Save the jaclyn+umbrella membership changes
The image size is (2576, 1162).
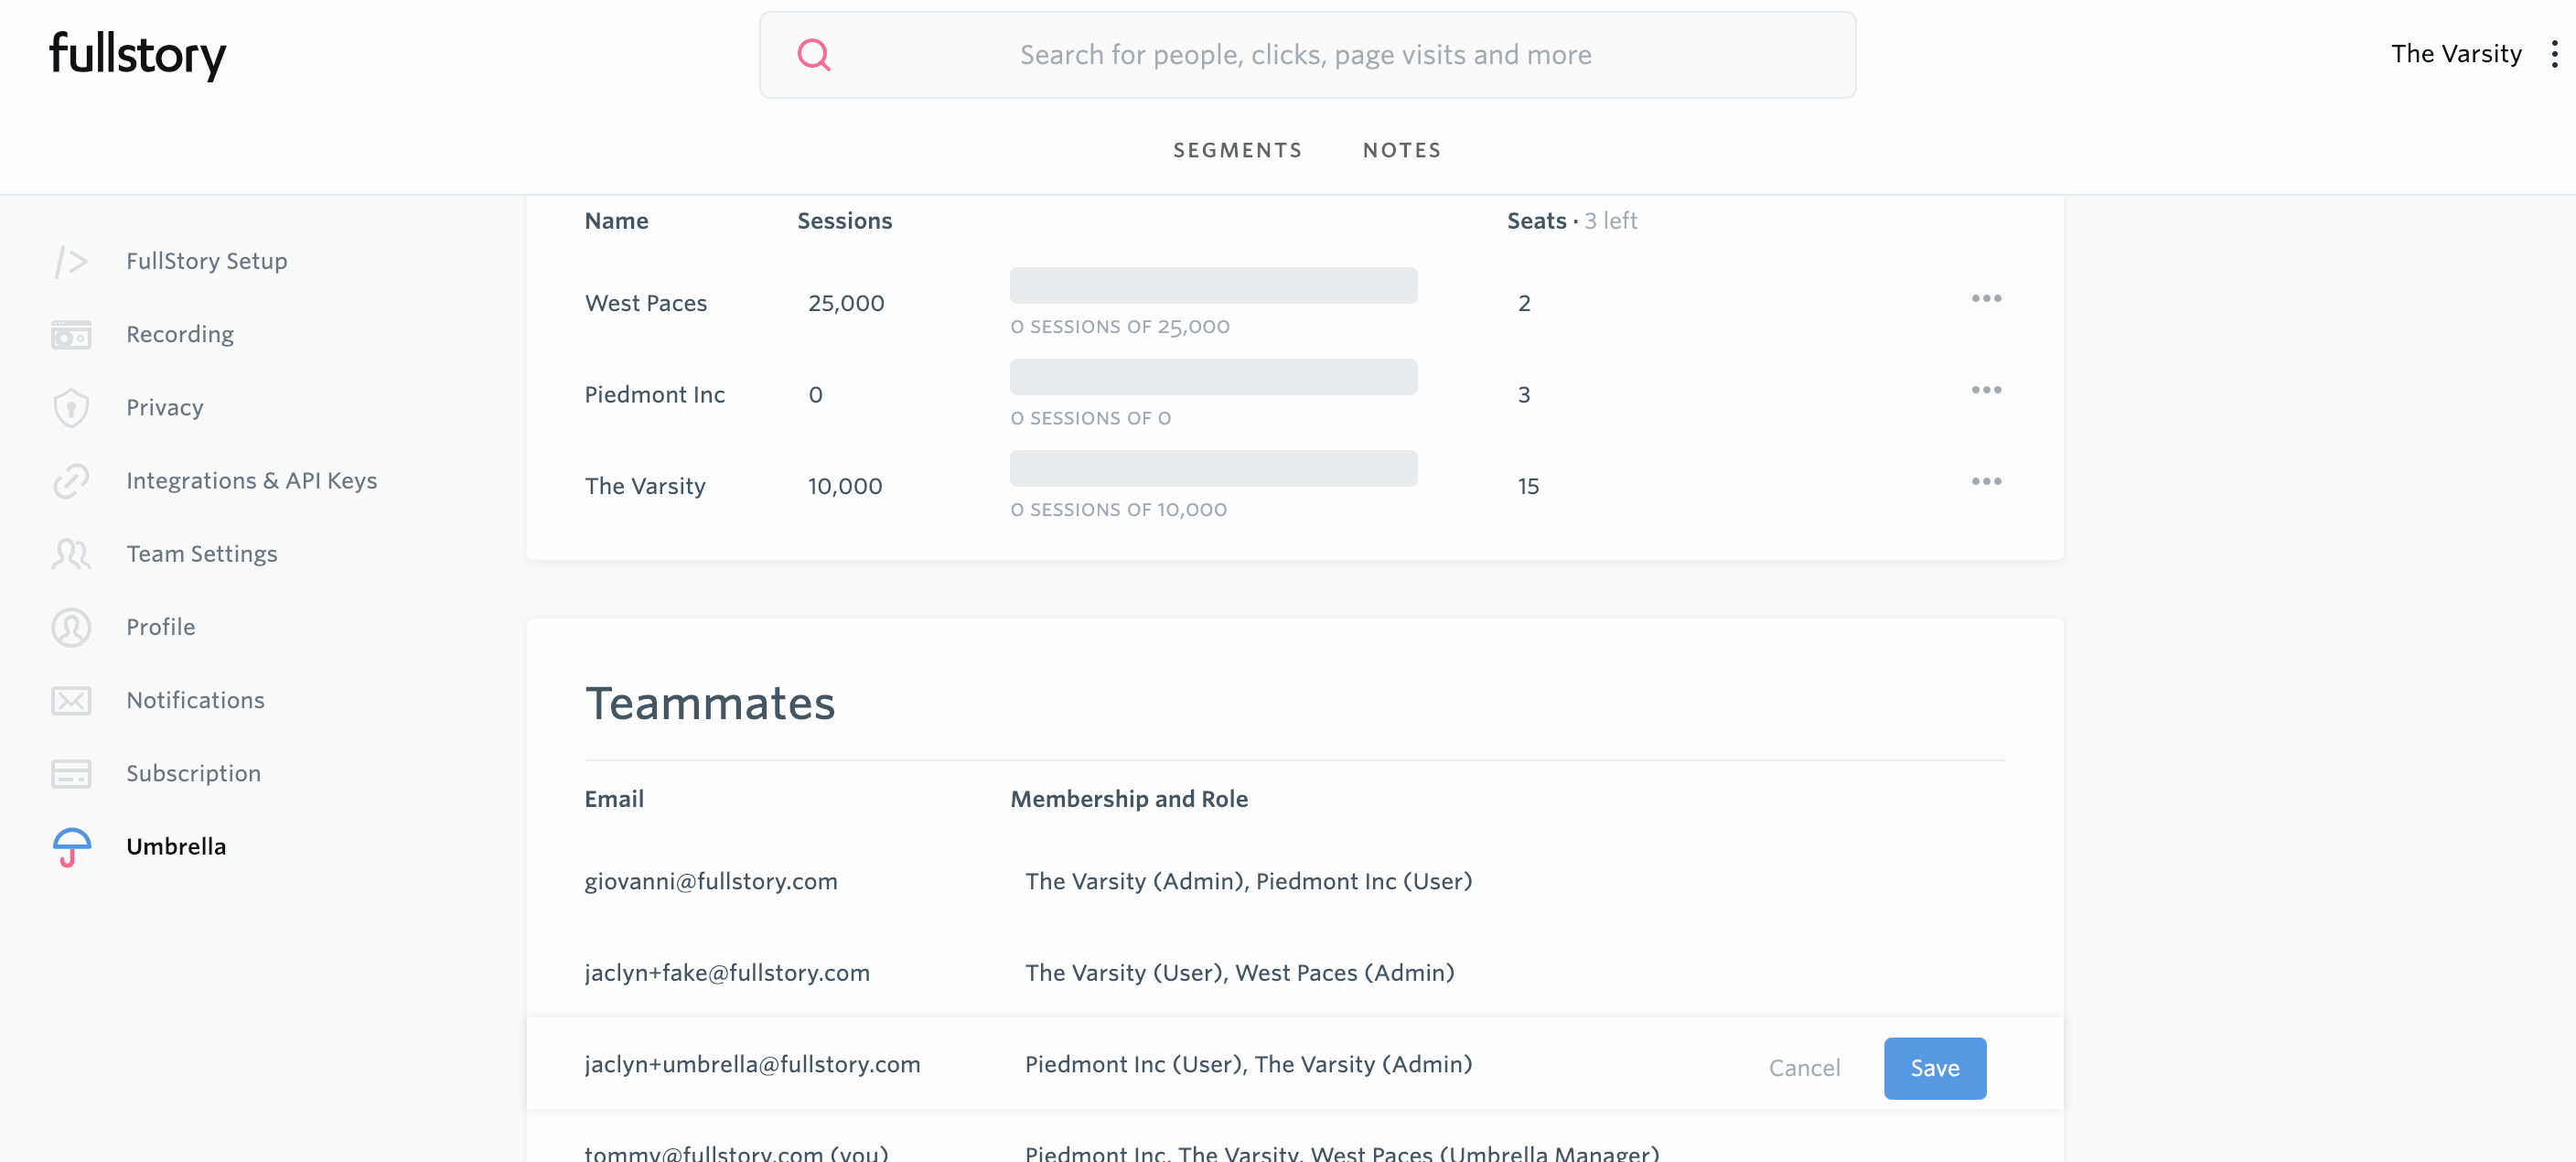coord(1935,1068)
